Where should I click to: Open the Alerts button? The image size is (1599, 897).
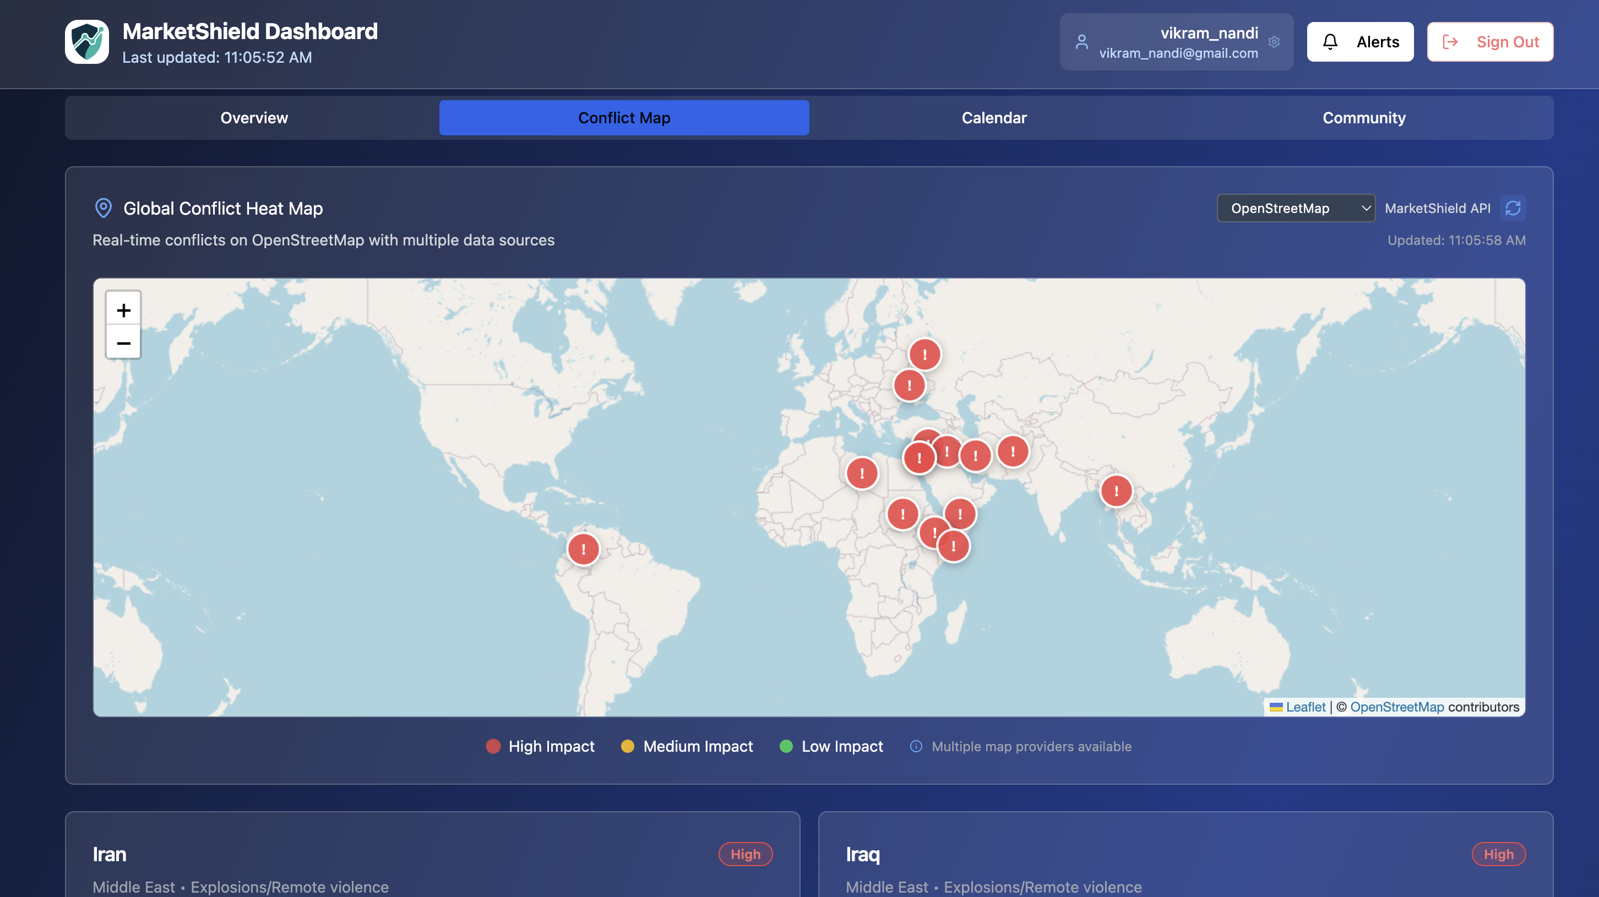(1359, 42)
